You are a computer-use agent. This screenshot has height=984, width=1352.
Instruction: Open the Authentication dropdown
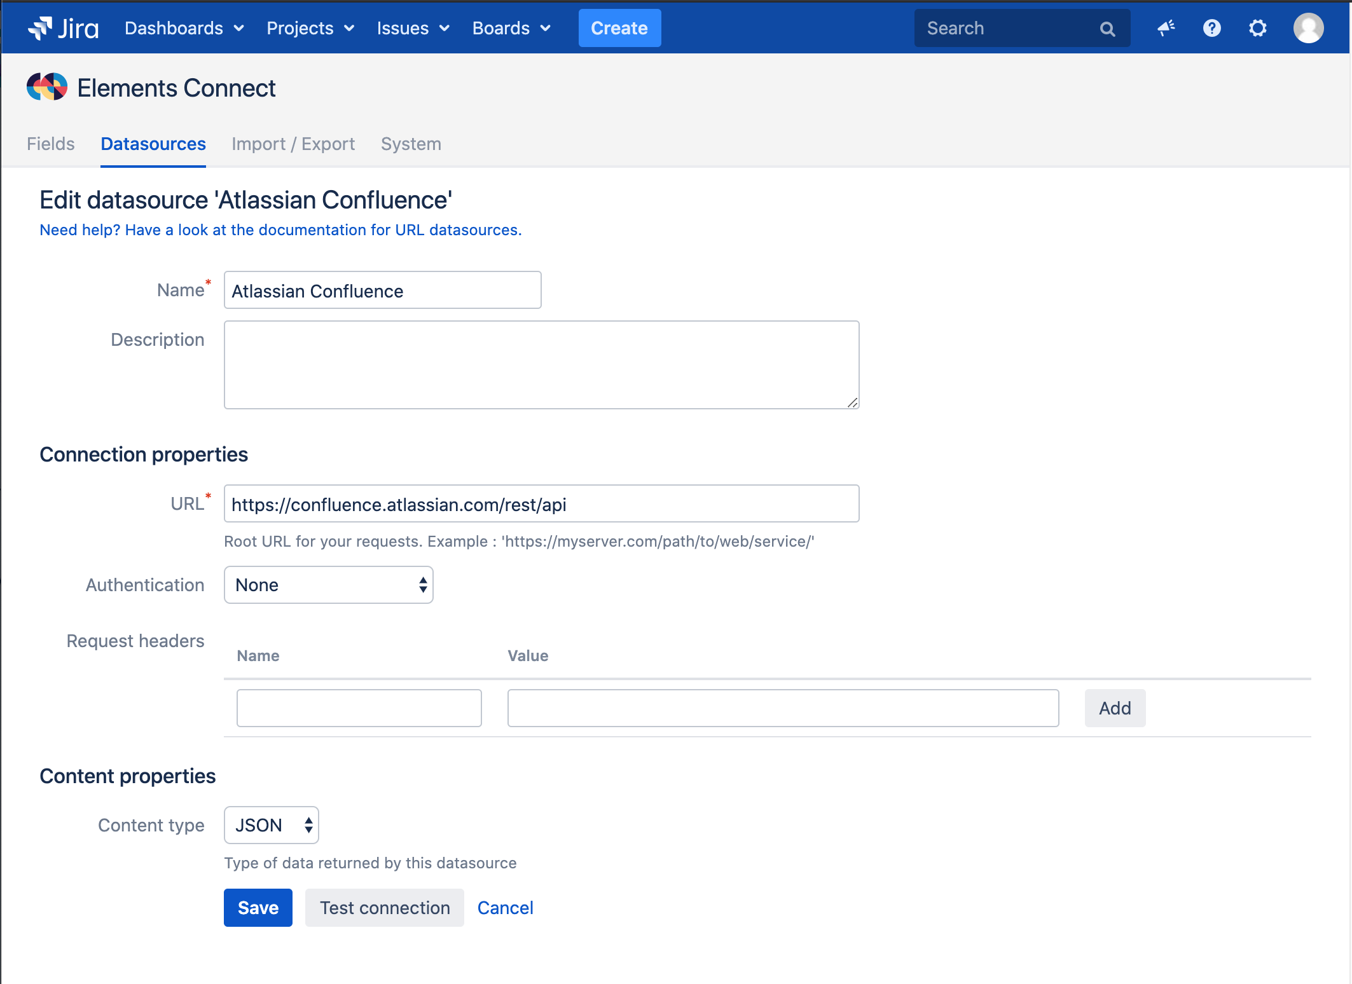328,585
